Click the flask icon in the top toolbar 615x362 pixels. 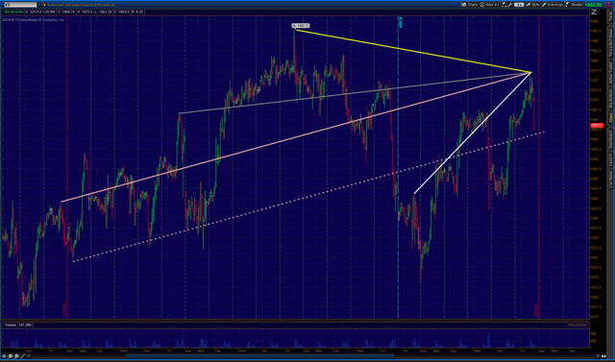(504, 5)
